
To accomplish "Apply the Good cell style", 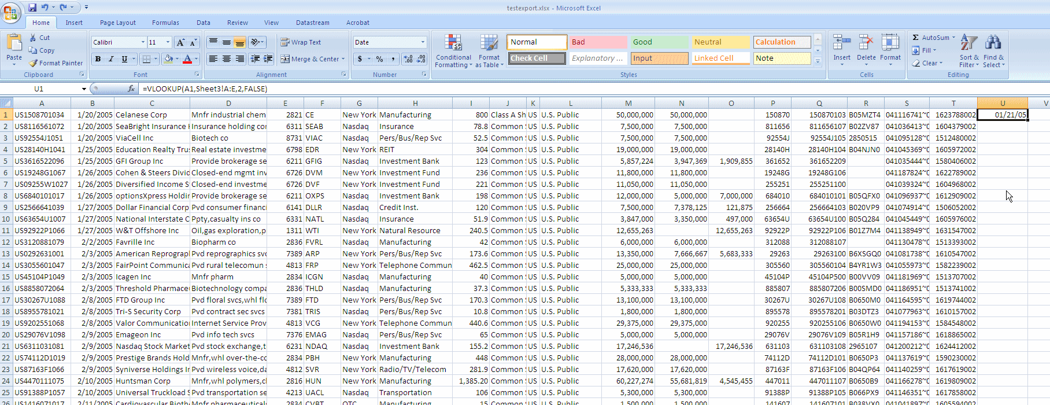I will coord(659,42).
